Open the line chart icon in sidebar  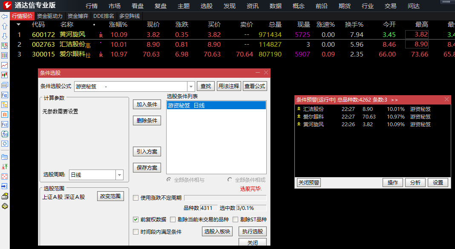tap(4, 65)
